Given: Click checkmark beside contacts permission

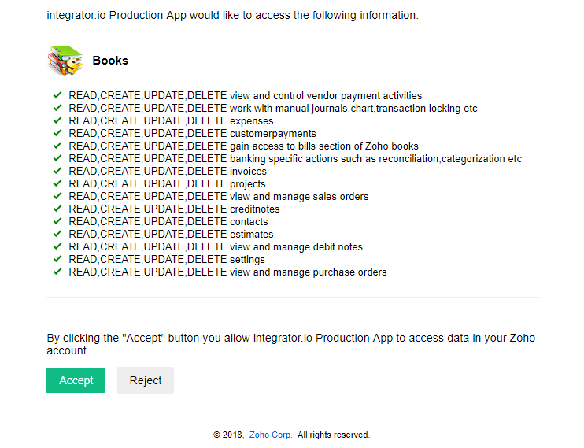Looking at the screenshot, I should (x=57, y=221).
